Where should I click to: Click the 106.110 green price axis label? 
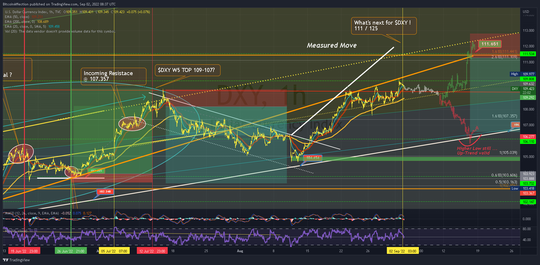pyautogui.click(x=528, y=142)
